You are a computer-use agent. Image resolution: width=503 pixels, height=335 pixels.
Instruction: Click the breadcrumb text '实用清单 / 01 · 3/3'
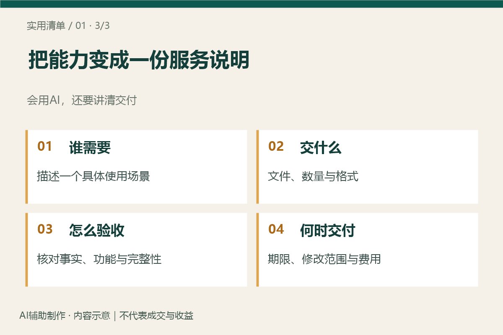click(68, 26)
